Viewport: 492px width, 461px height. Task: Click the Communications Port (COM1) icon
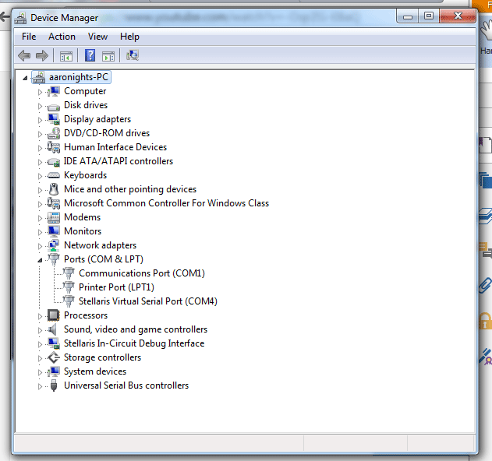pyautogui.click(x=69, y=273)
